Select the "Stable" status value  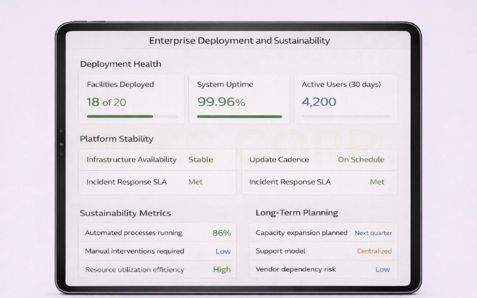(200, 159)
